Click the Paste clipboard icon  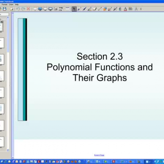click(11, 9)
